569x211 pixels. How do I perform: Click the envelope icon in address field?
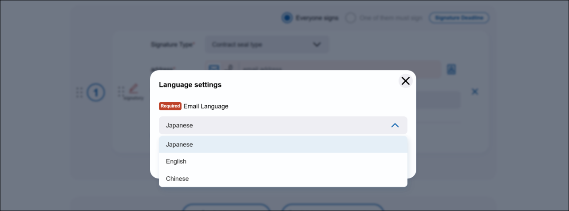coord(214,68)
